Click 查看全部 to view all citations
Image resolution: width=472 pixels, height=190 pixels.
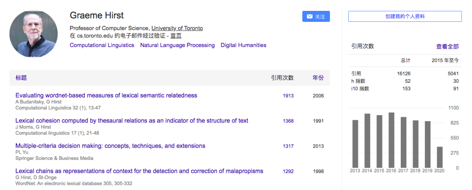pos(447,46)
